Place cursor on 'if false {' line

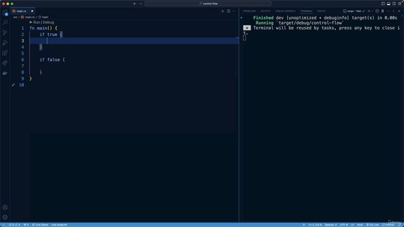point(52,60)
